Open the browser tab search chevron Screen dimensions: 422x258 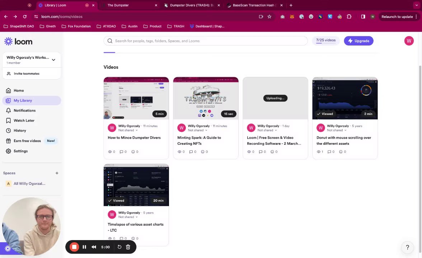tap(417, 5)
